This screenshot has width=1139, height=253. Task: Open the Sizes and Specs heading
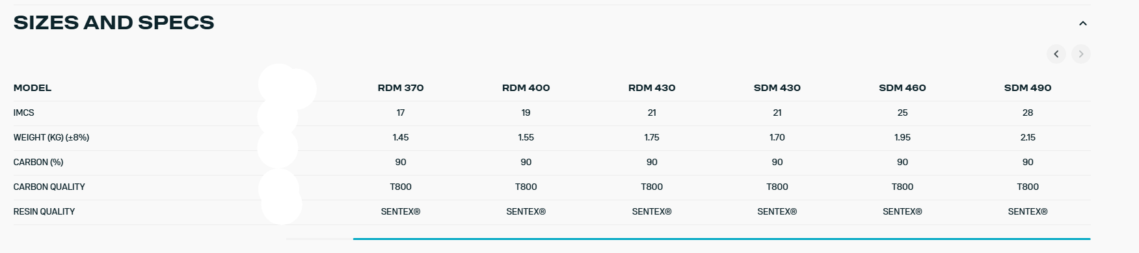click(114, 23)
